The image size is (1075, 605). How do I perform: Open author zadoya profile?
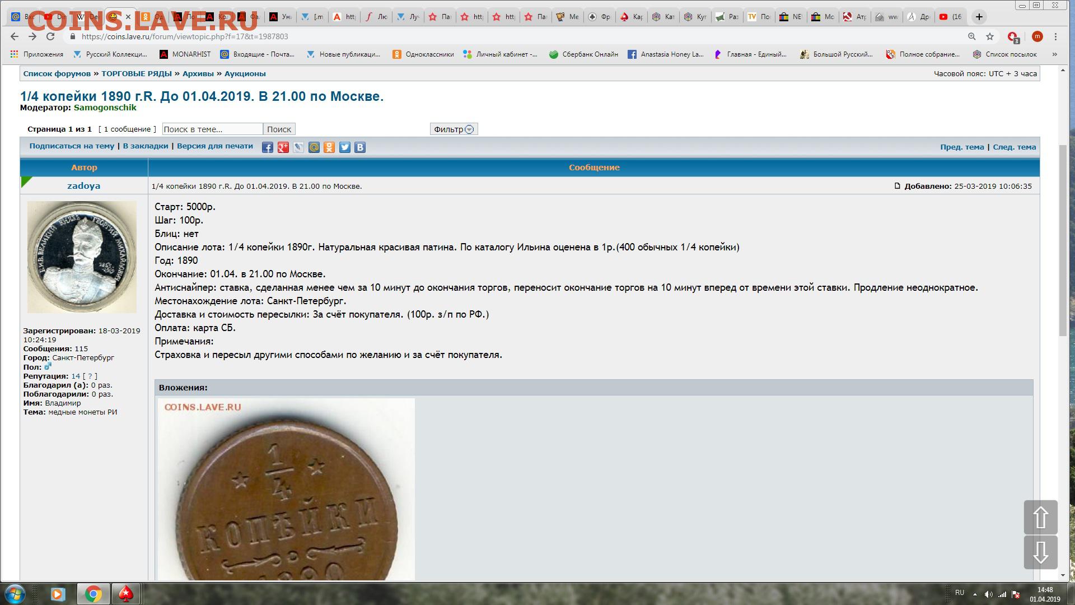tap(84, 186)
